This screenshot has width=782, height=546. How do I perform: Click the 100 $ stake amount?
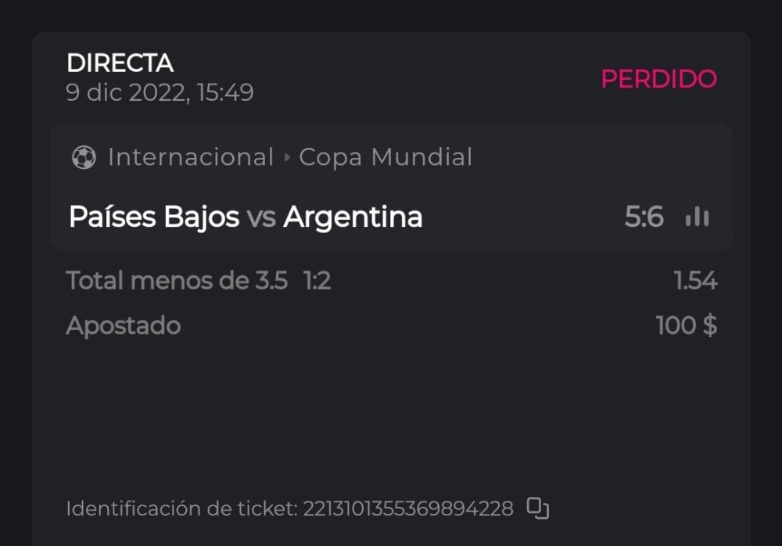[x=686, y=325]
